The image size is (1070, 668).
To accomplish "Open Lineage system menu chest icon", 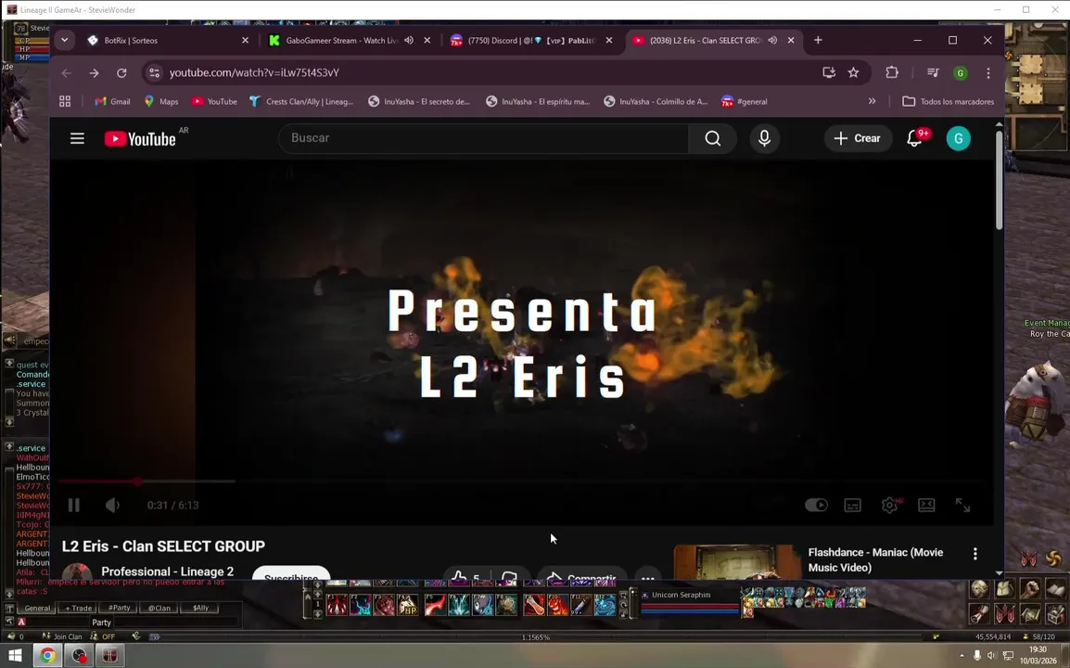I will (x=1055, y=613).
